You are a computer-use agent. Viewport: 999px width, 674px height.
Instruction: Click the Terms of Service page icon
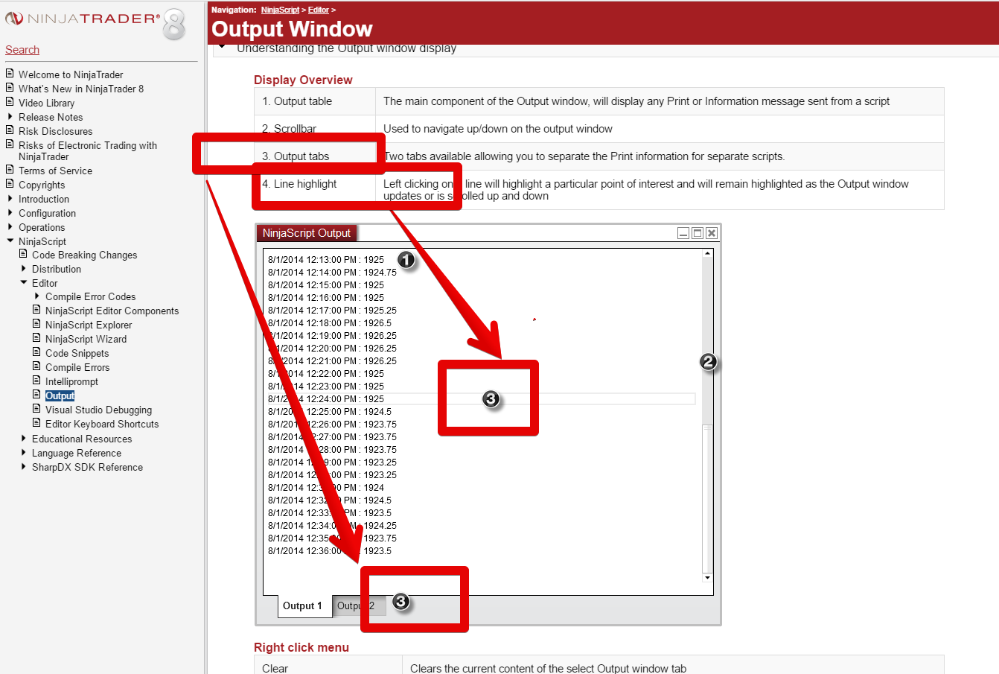tap(10, 170)
